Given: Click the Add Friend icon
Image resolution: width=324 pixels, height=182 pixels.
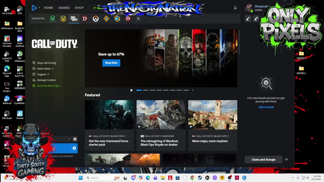Looking at the screenshot, I should pos(248,18).
